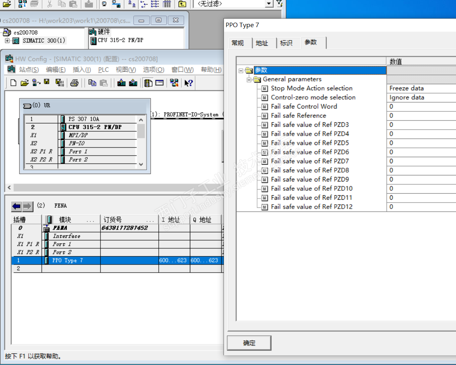Screen dimensions: 456x365
Task: Click the Open online station icon in HW Config
Action: (x=36, y=83)
